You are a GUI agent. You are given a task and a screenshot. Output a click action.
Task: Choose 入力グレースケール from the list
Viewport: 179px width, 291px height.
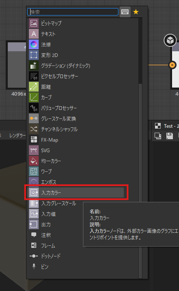pyautogui.click(x=76, y=203)
